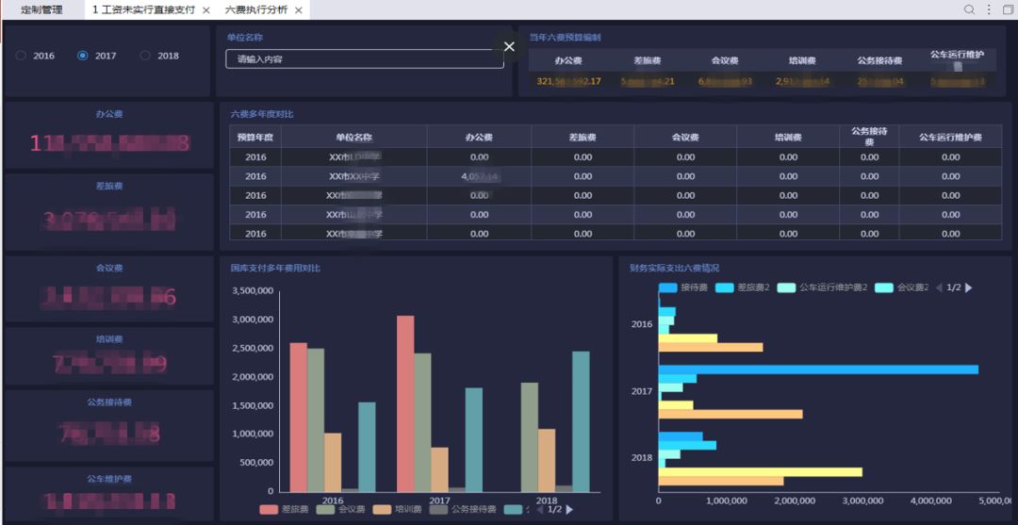The width and height of the screenshot is (1018, 525).
Task: Go to next legend page in bar chart
Action: pos(569,510)
